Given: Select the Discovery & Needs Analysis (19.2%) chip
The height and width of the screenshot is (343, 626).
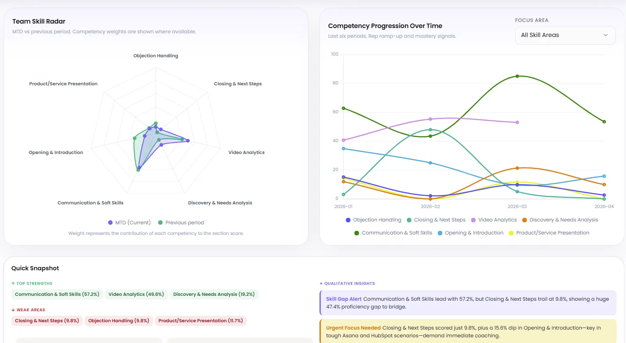Looking at the screenshot, I should point(214,294).
